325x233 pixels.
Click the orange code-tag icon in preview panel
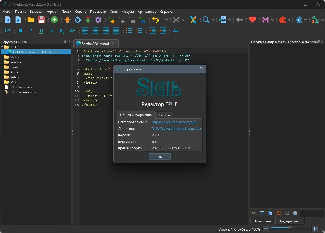[x=254, y=213]
